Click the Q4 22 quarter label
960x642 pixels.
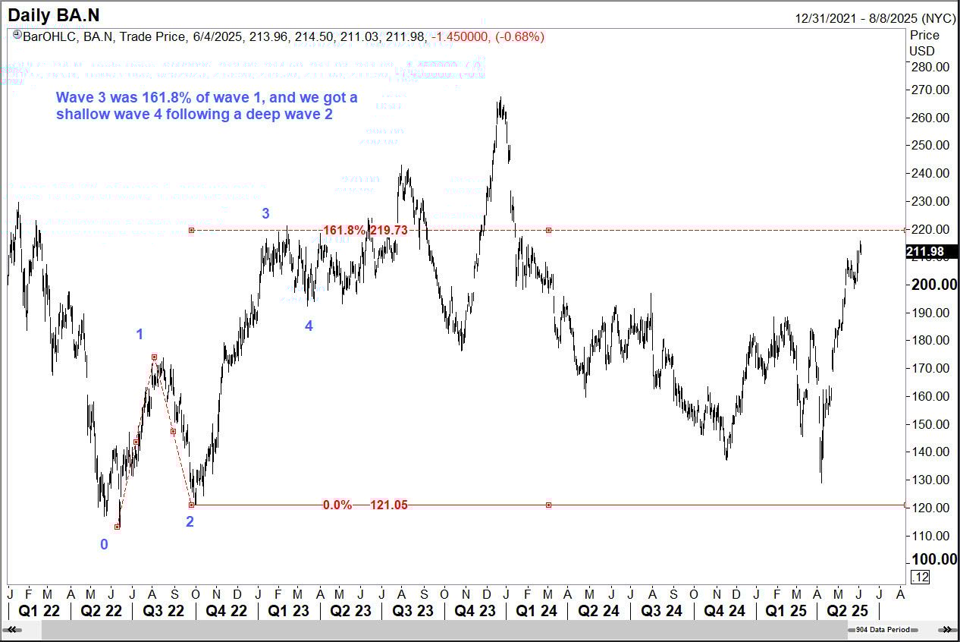click(226, 610)
